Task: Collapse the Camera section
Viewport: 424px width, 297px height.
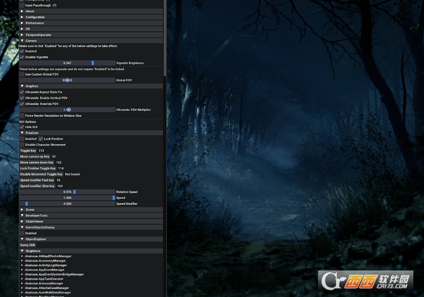Action: tap(91, 41)
